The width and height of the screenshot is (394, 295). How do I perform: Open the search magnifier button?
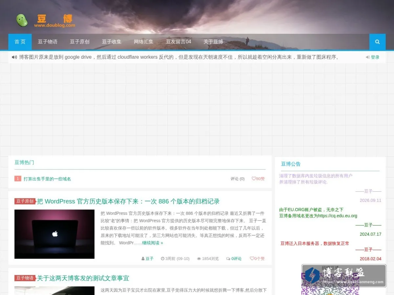[x=377, y=42]
